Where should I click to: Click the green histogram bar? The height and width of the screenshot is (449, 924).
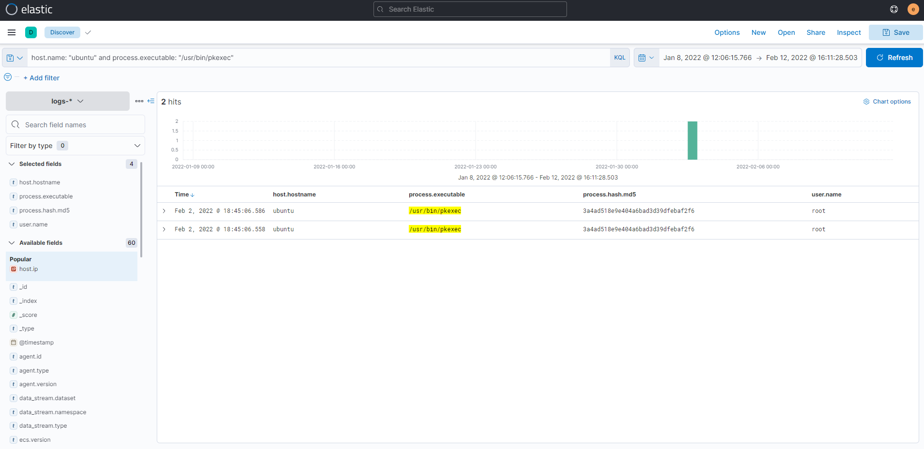click(692, 140)
